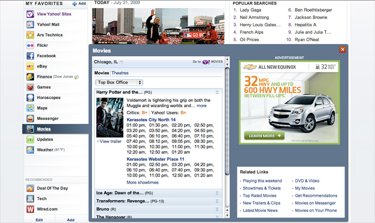
Task: Open the Chicago, IL location dropdown
Action: 121,62
